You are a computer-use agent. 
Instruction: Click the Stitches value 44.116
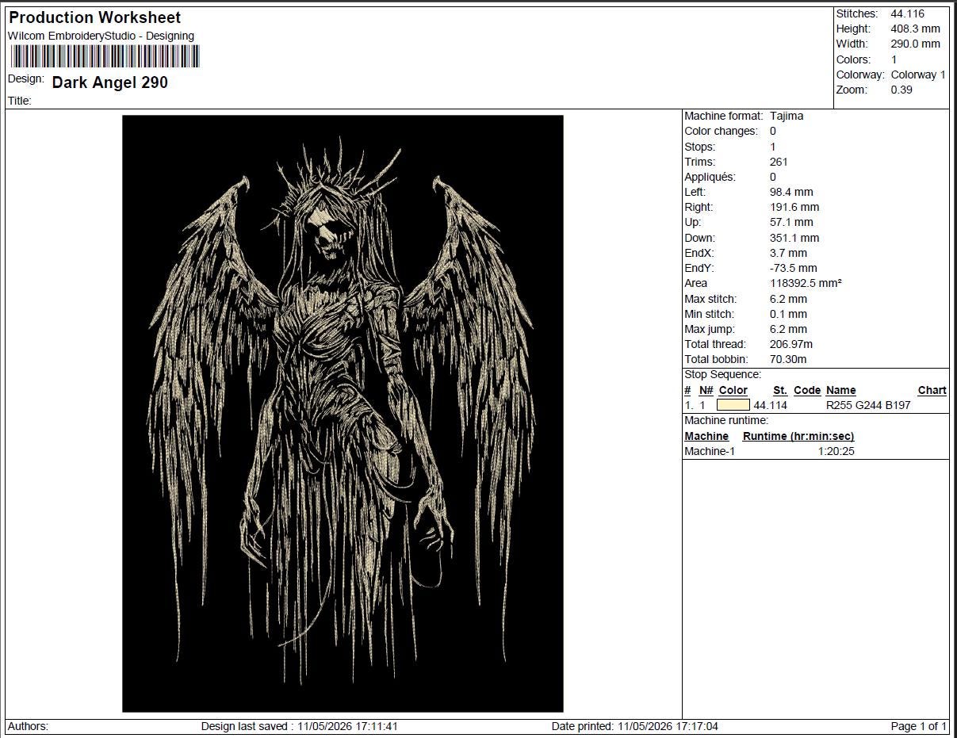[x=907, y=13]
